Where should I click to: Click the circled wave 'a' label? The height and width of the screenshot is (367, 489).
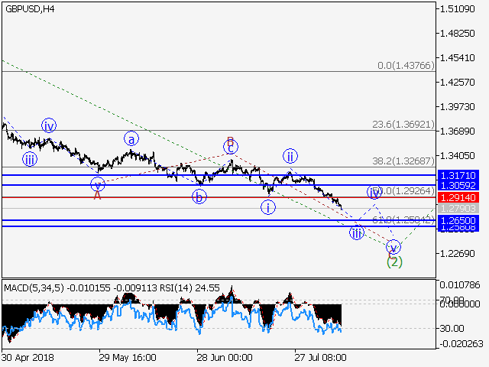131,139
